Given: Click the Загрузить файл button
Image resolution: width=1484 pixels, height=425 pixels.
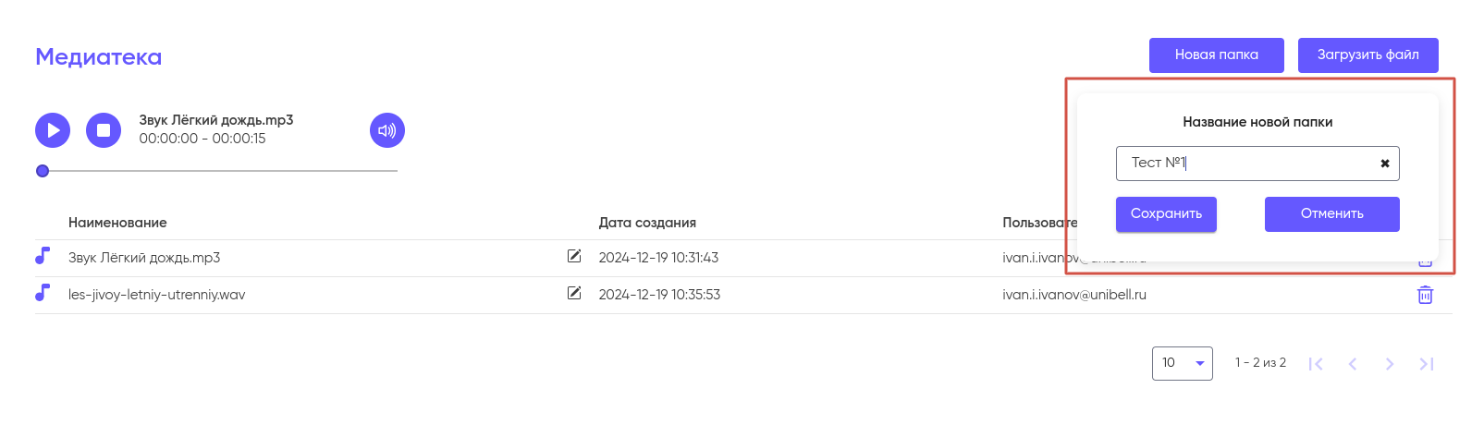Looking at the screenshot, I should point(1367,55).
